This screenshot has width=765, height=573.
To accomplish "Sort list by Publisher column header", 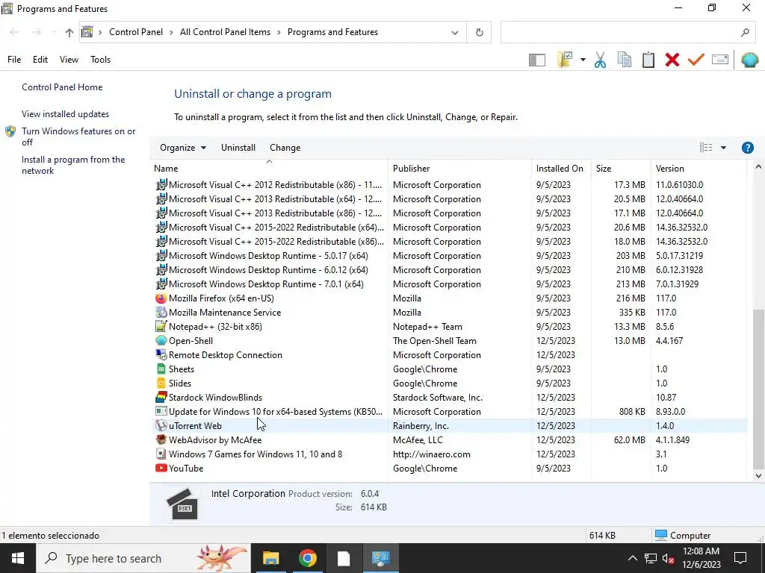I will coord(459,169).
